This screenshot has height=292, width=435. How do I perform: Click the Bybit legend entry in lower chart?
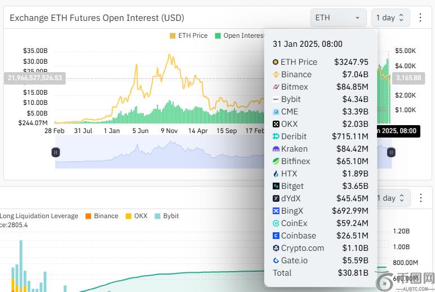point(166,216)
